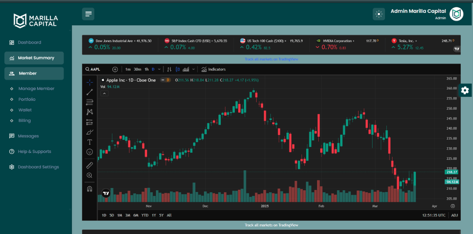The height and width of the screenshot is (234, 473).
Task: Set chart range to 5Y
Action: pyautogui.click(x=161, y=215)
